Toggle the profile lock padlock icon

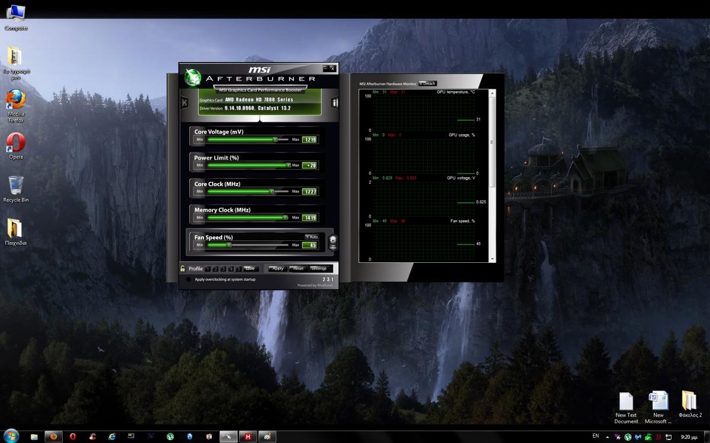tap(183, 268)
